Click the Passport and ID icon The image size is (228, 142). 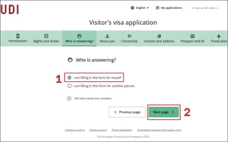(x=192, y=36)
